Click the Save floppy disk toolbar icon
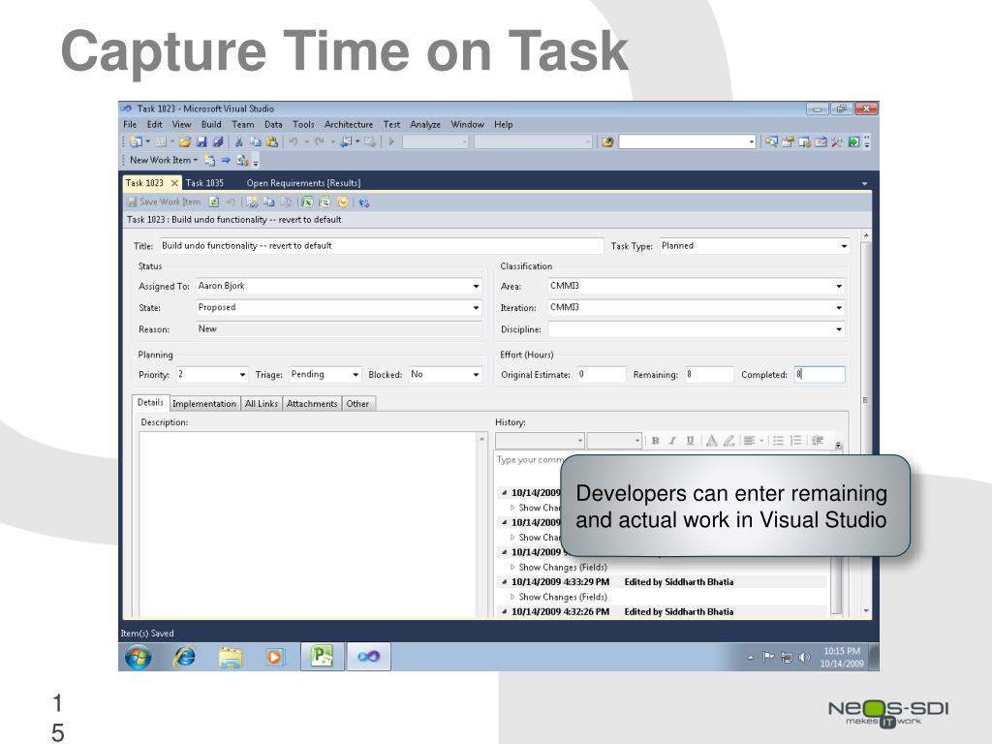 (x=201, y=142)
